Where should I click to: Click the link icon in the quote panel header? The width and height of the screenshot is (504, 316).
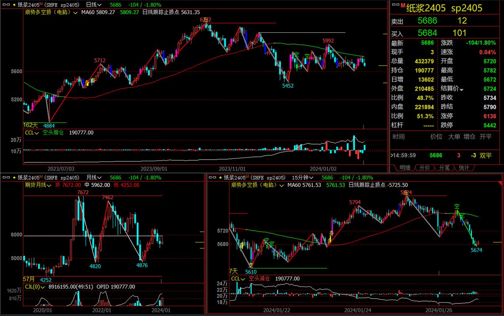[395, 5]
